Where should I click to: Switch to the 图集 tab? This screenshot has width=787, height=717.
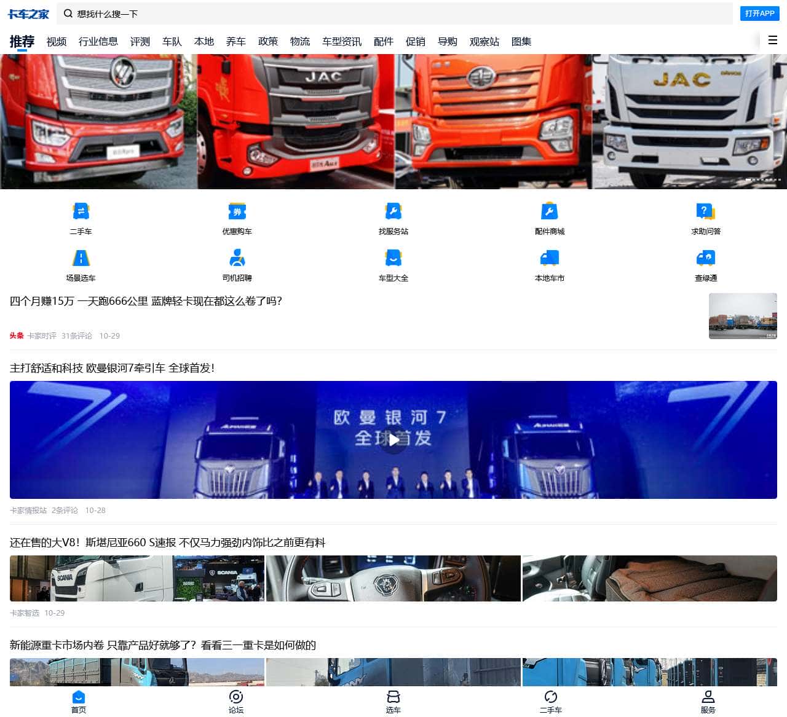pos(521,41)
